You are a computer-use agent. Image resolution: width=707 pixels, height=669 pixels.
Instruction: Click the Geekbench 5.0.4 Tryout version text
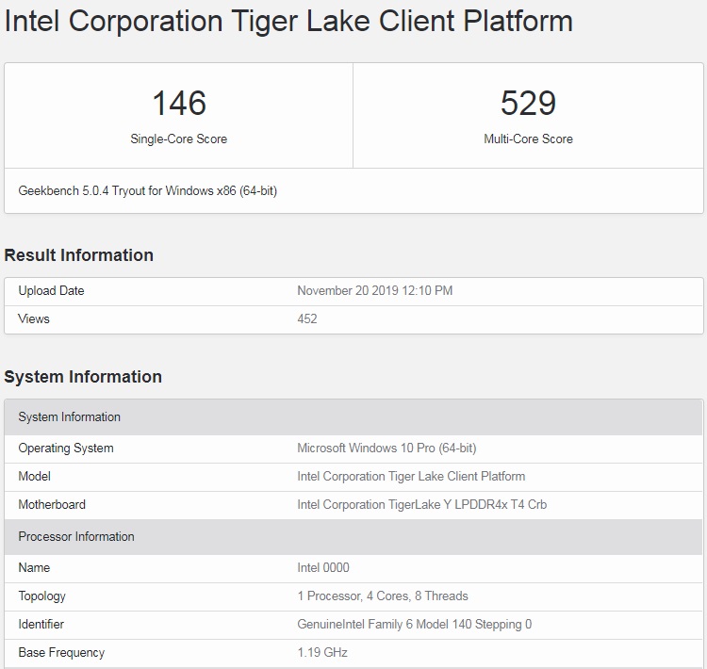click(147, 191)
